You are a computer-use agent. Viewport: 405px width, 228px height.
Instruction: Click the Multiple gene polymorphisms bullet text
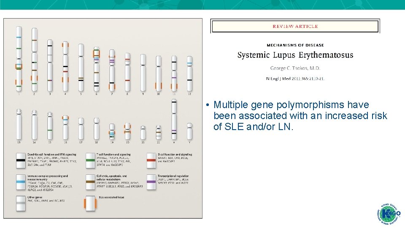click(x=300, y=116)
